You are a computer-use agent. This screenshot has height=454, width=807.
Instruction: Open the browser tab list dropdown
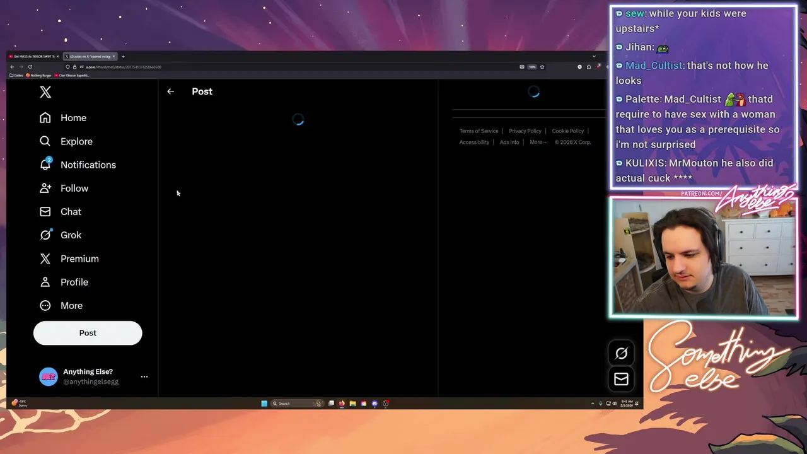point(594,57)
